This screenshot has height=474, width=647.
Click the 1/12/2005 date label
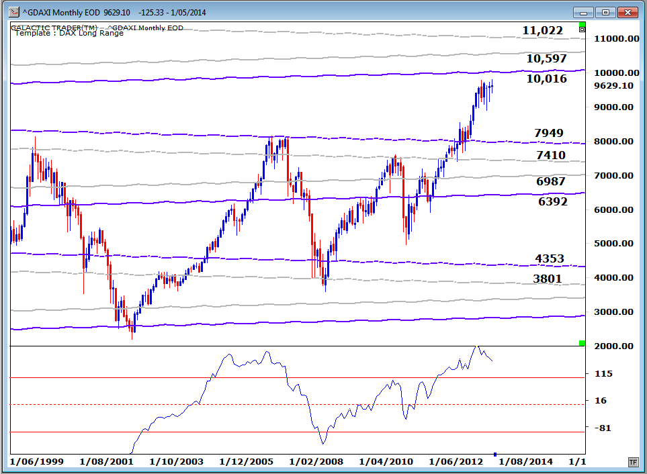247,462
